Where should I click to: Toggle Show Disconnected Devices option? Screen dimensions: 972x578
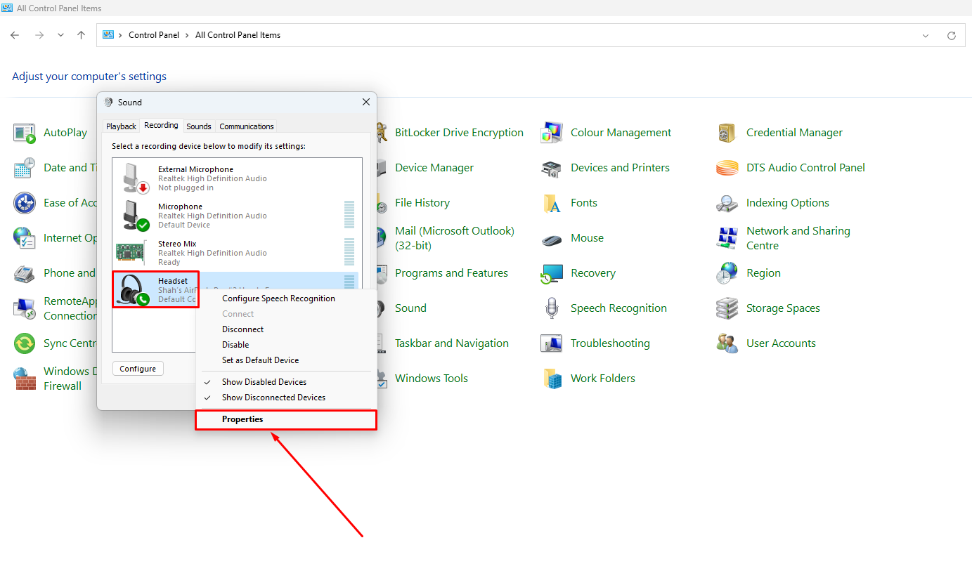pyautogui.click(x=273, y=398)
